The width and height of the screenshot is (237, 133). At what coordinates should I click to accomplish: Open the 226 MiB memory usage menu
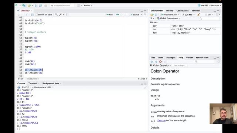(188, 15)
